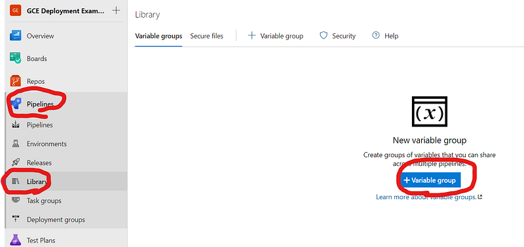Open the Repos section
This screenshot has height=247, width=524.
(36, 81)
